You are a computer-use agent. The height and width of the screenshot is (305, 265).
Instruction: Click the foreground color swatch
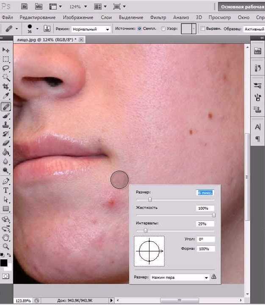point(4,263)
